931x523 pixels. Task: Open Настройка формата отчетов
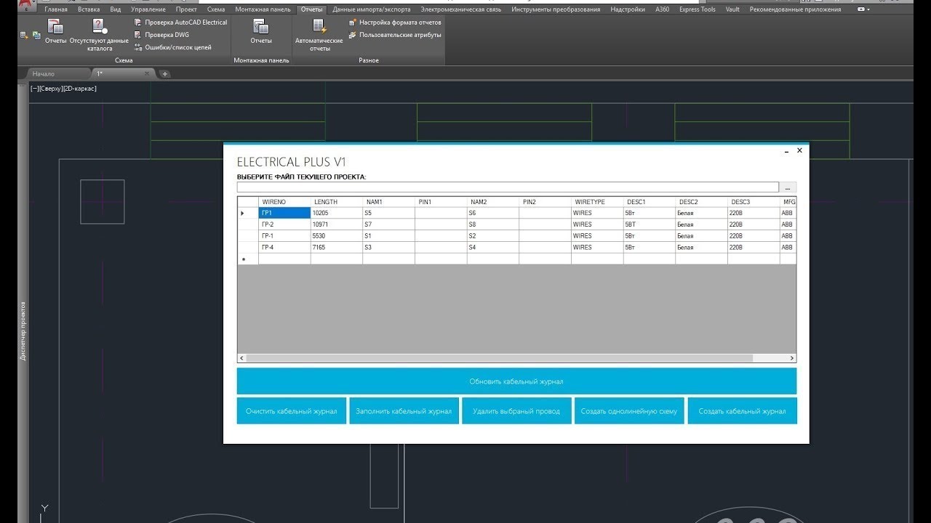395,23
